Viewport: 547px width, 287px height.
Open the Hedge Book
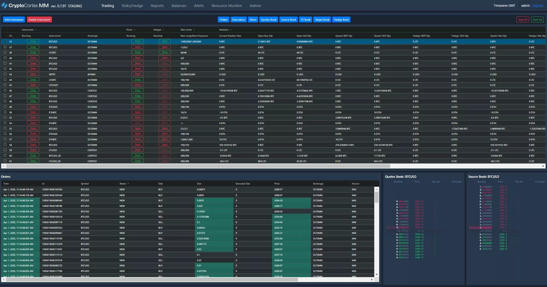click(x=341, y=19)
